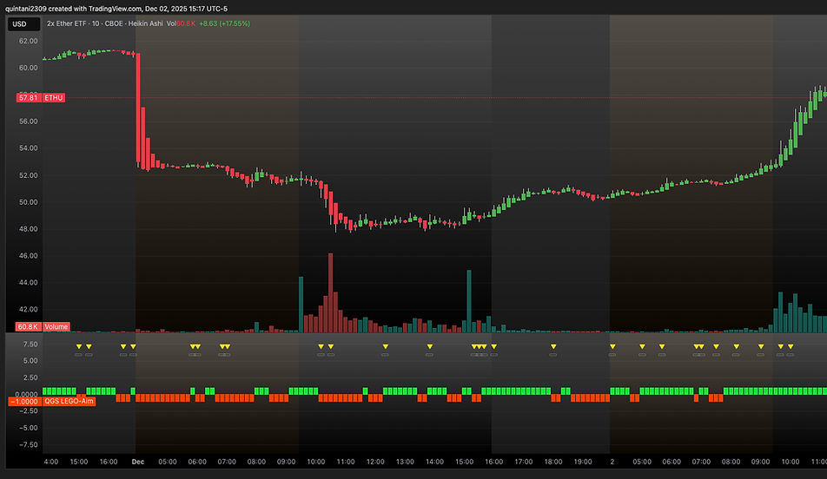Click the QGS LEGO-Aim indicator label
This screenshot has height=479, width=827.
click(x=69, y=401)
